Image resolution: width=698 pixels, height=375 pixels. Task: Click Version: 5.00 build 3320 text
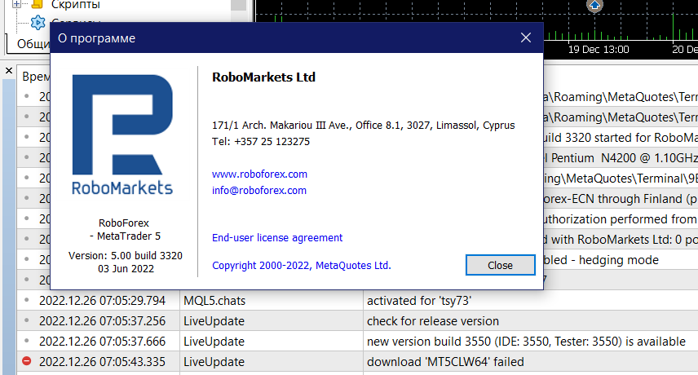pos(126,256)
